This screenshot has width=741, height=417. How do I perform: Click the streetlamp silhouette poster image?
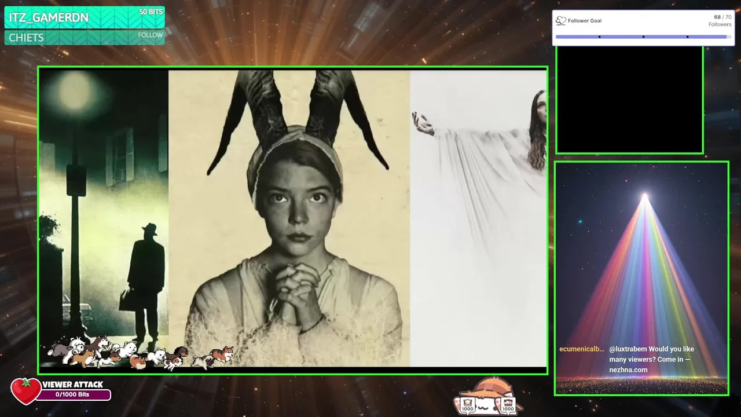tap(104, 217)
